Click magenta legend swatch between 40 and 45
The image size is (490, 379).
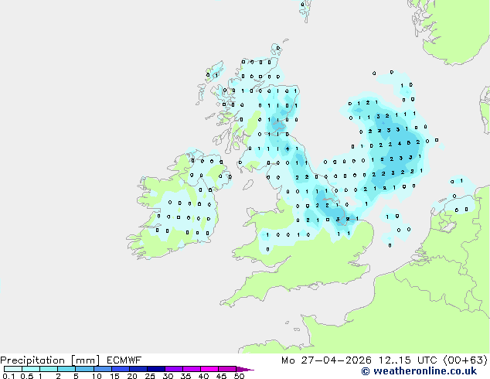[x=209, y=369]
